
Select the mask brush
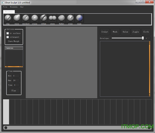[79, 18]
